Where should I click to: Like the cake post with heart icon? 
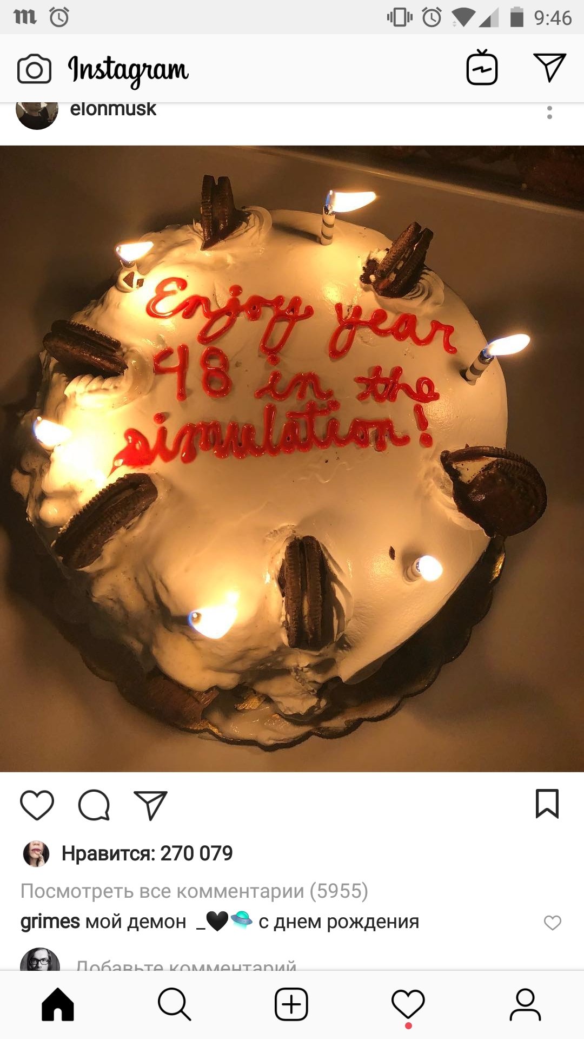point(37,805)
